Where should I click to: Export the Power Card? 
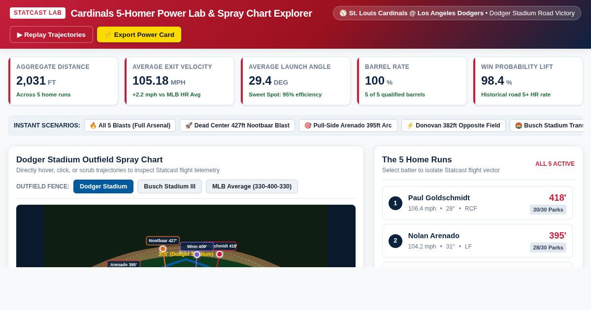coord(139,34)
